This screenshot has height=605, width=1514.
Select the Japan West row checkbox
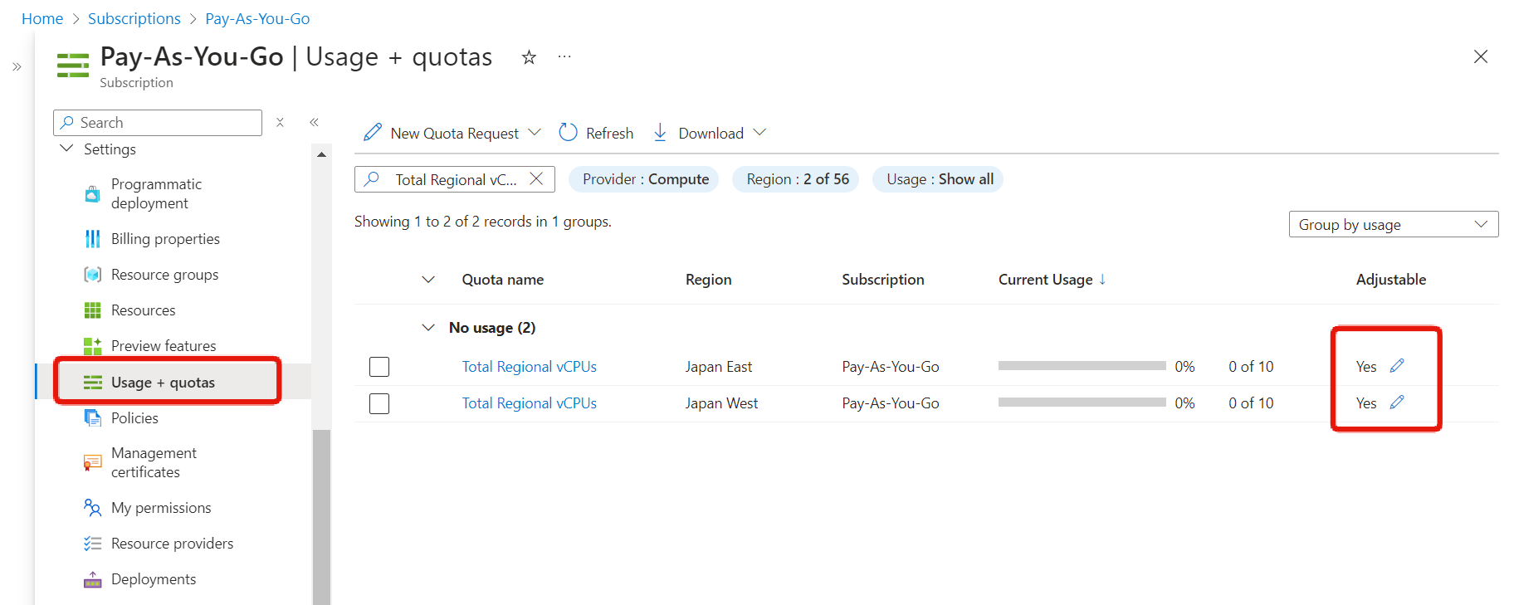[x=379, y=403]
